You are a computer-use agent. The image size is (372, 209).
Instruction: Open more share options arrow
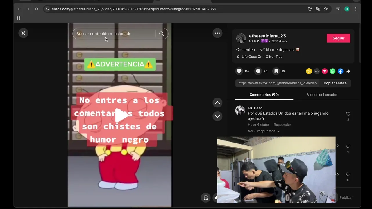click(x=348, y=71)
